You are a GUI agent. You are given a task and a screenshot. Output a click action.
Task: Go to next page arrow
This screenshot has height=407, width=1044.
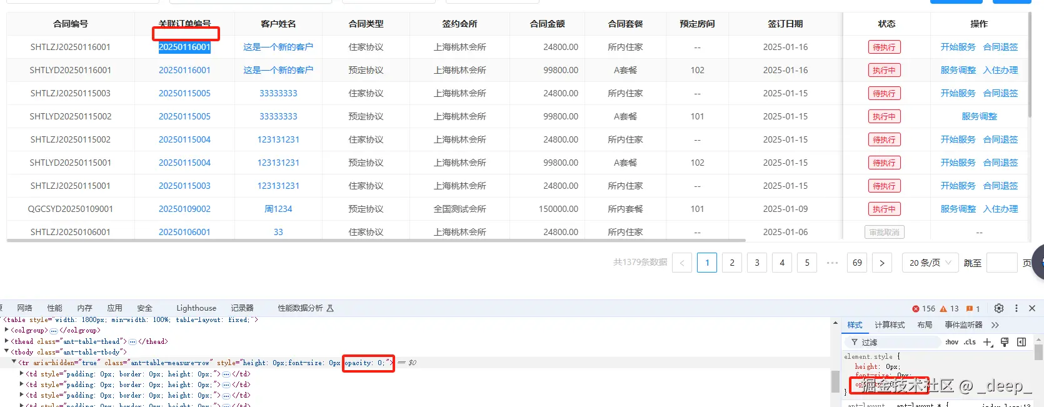click(882, 263)
